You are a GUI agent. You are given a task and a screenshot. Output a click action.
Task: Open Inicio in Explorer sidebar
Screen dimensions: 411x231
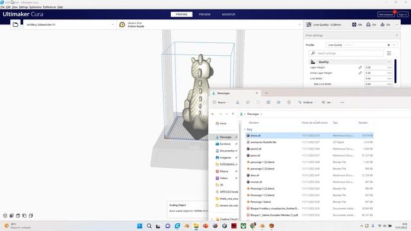[x=223, y=123]
